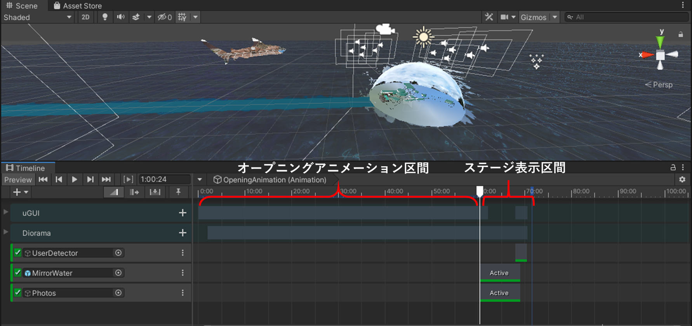Play the timeline
This screenshot has width=692, height=326.
(74, 179)
